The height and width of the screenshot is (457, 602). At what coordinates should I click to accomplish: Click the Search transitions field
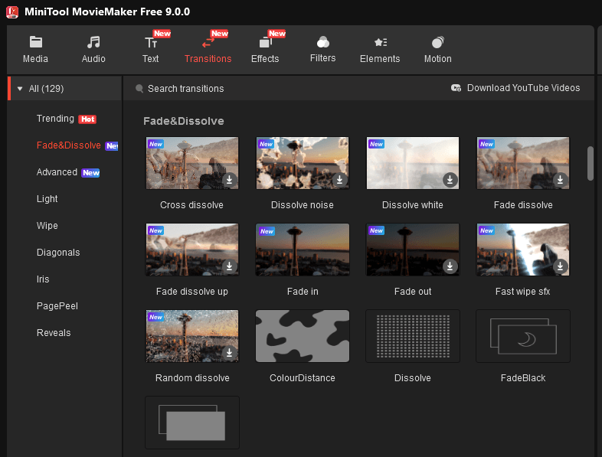click(x=186, y=89)
